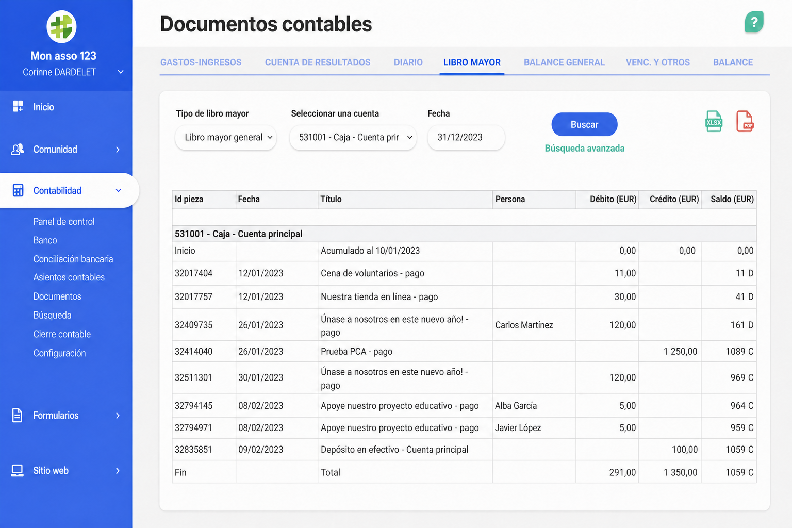Switch to the Gastos-Ingresos tab
The image size is (792, 528).
(201, 62)
